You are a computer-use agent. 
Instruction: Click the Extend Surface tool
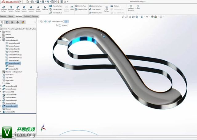[96, 6]
